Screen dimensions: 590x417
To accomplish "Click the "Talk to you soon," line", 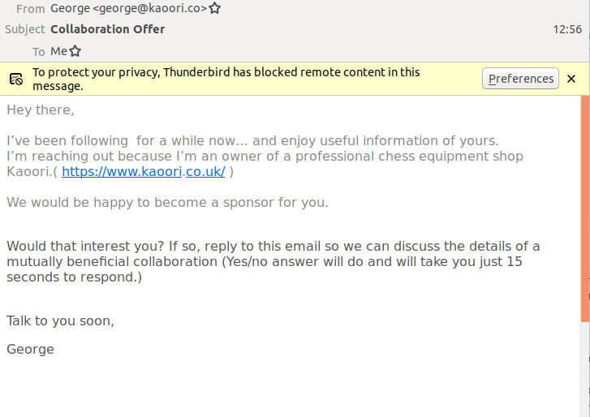I will click(60, 320).
